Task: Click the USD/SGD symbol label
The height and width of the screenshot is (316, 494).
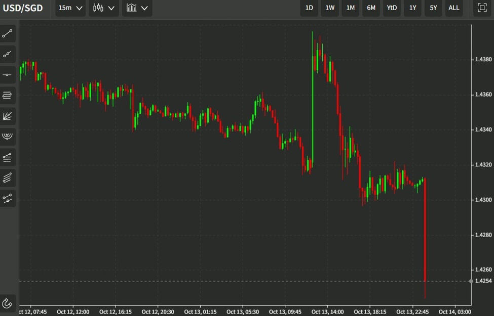Action: tap(23, 8)
